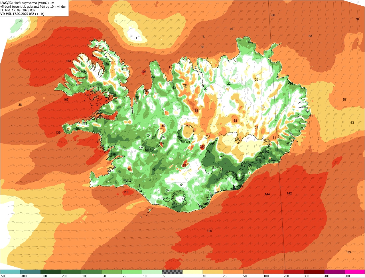Click the legend label -500

pos(4,276)
